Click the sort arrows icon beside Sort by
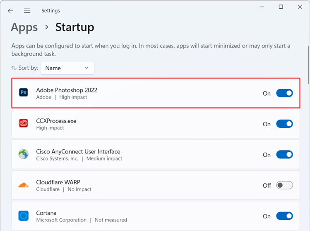 pos(14,68)
